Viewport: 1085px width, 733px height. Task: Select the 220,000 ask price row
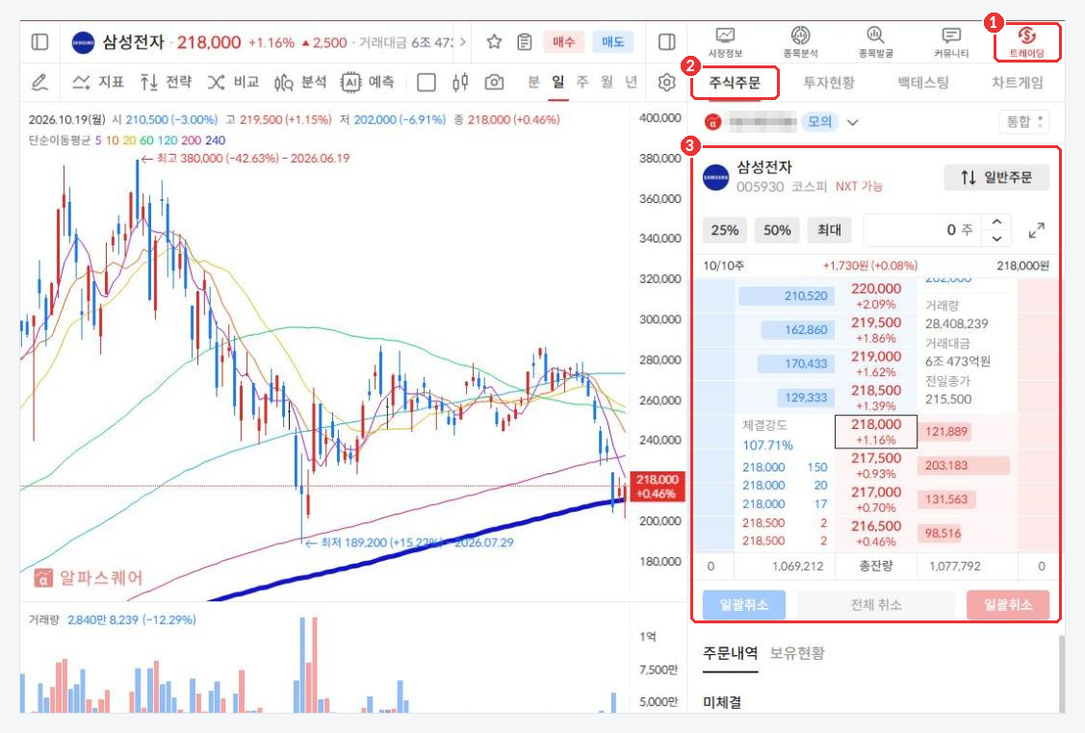(x=876, y=296)
